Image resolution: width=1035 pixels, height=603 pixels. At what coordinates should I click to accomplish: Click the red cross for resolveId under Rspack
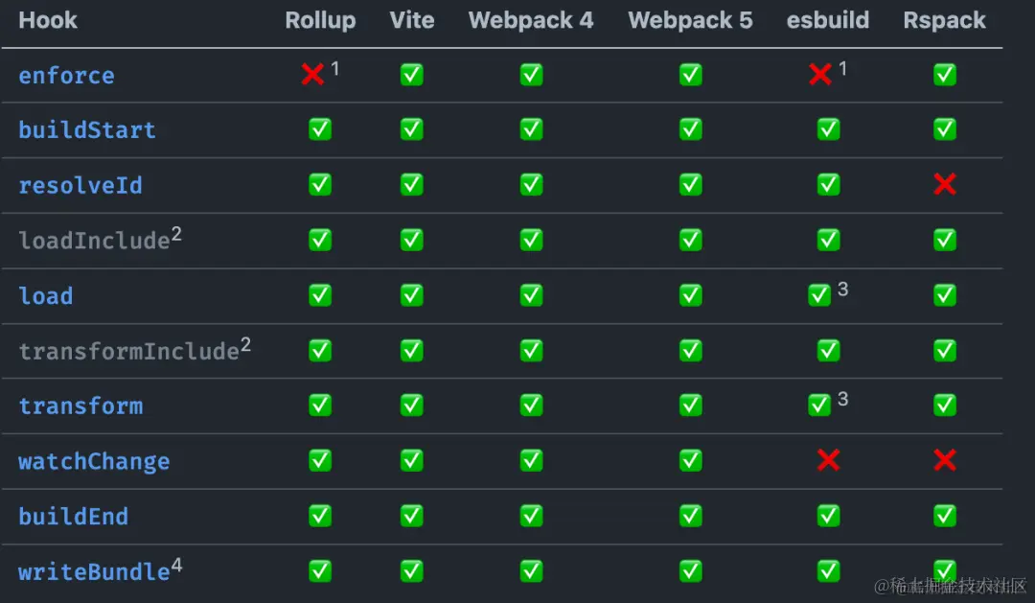pos(945,184)
